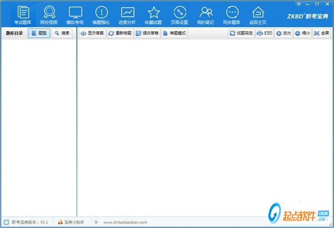Open 页面设置 page settings
The image size is (334, 228).
[x=180, y=15]
